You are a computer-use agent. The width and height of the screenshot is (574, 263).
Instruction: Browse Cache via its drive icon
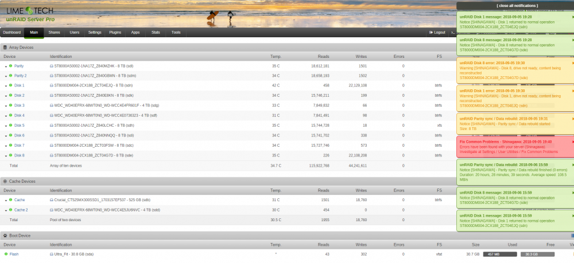tap(52, 200)
